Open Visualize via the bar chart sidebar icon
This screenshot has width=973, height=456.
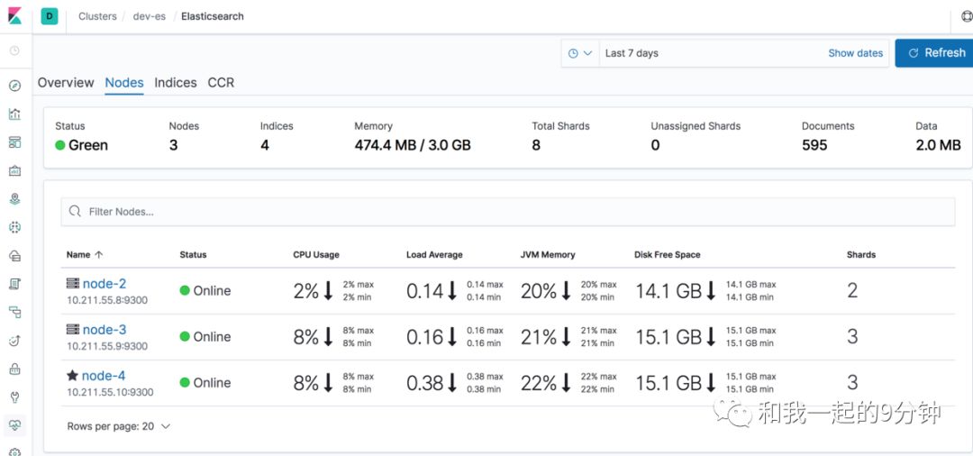(14, 114)
